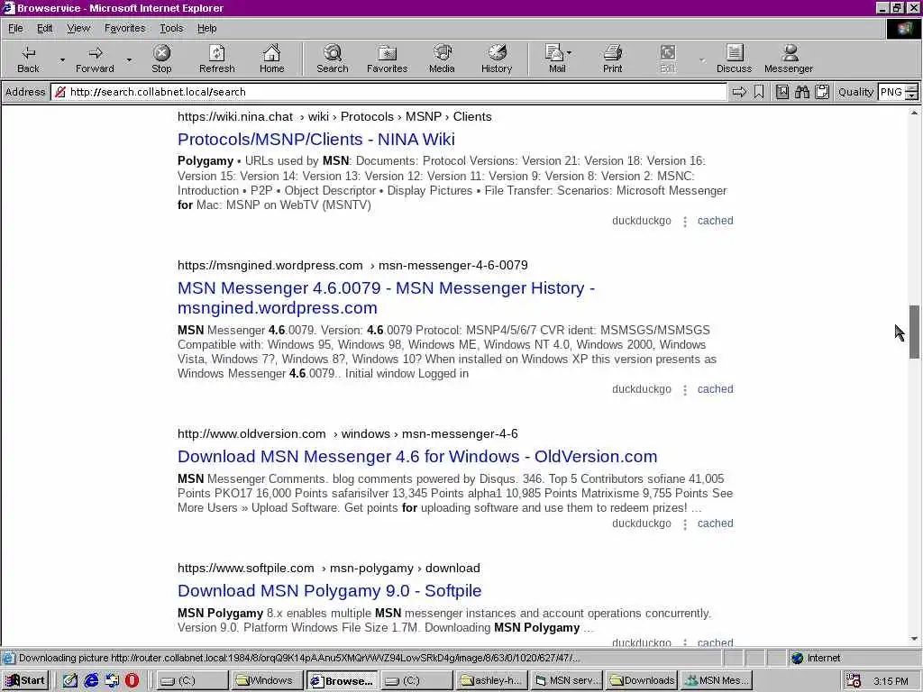Click the bookmark ribbon icon next to Go

[759, 92]
